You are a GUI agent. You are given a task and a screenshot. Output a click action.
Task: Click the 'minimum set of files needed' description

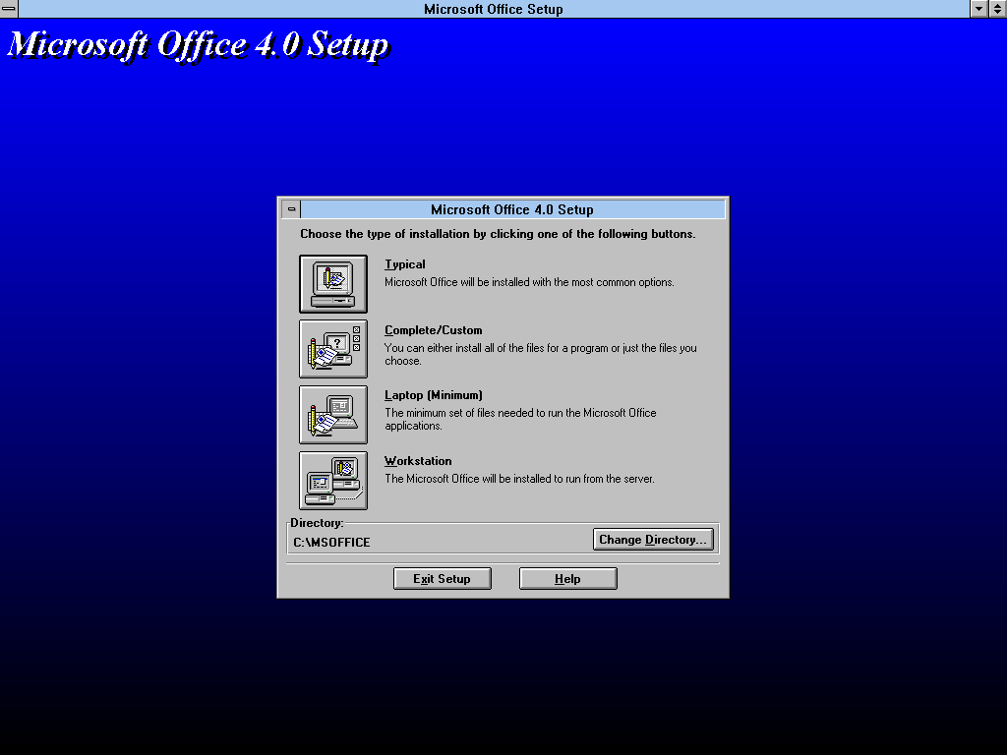[x=521, y=419]
